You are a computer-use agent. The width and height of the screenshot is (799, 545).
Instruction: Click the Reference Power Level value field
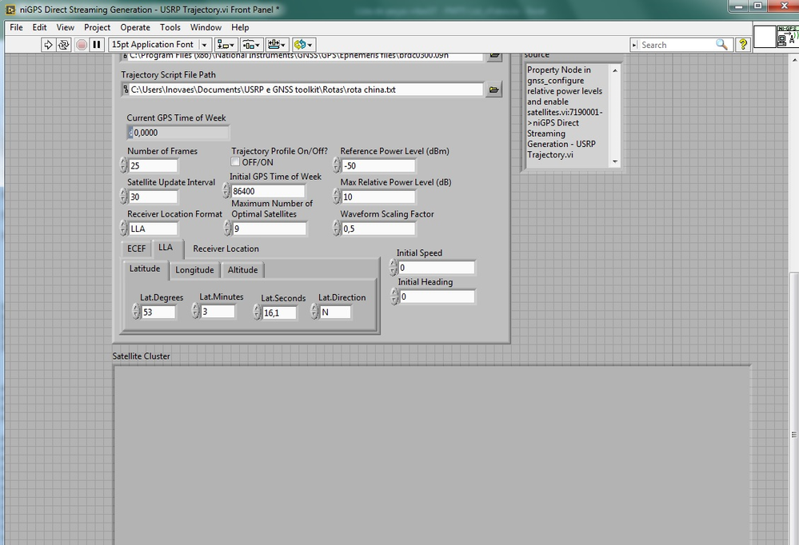378,165
